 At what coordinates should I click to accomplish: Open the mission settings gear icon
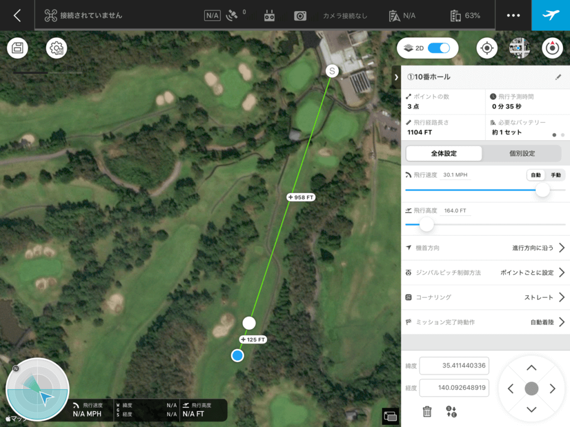coord(56,48)
